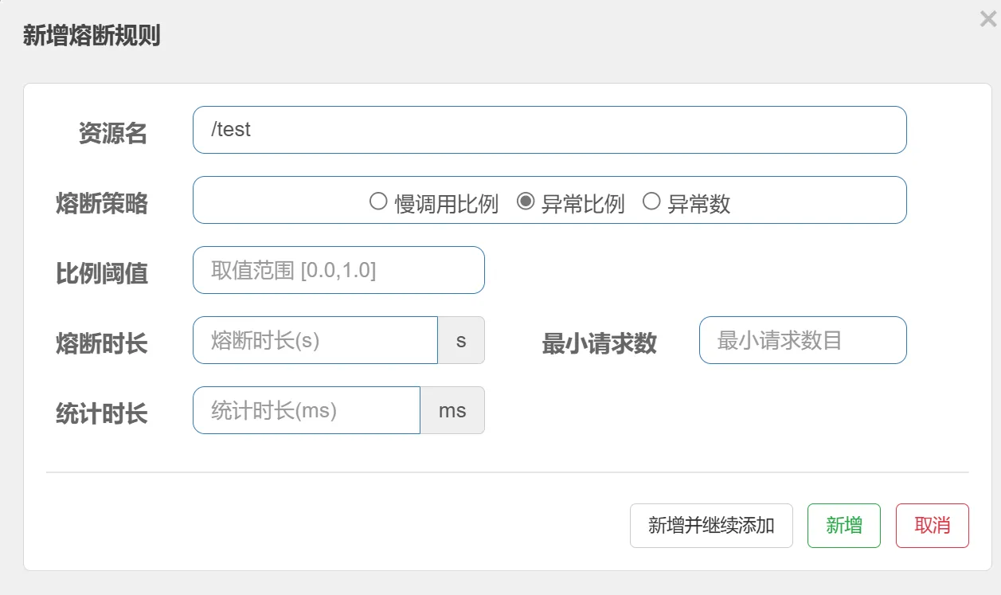Select the 慢调用比例 radio option

coord(378,202)
